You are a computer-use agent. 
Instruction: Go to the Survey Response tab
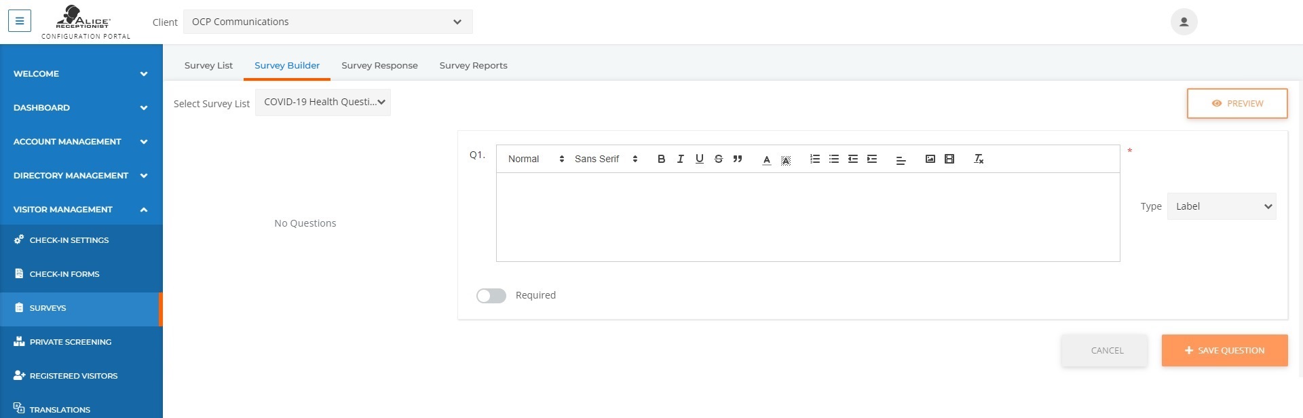pyautogui.click(x=379, y=66)
